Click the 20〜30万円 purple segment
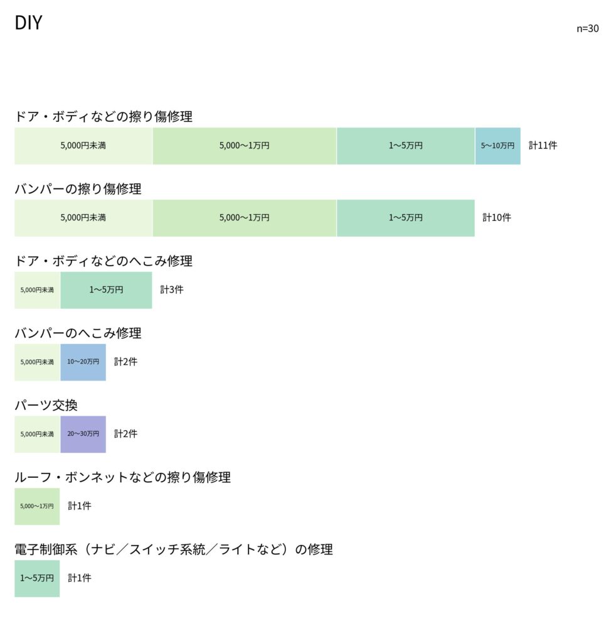 83,435
